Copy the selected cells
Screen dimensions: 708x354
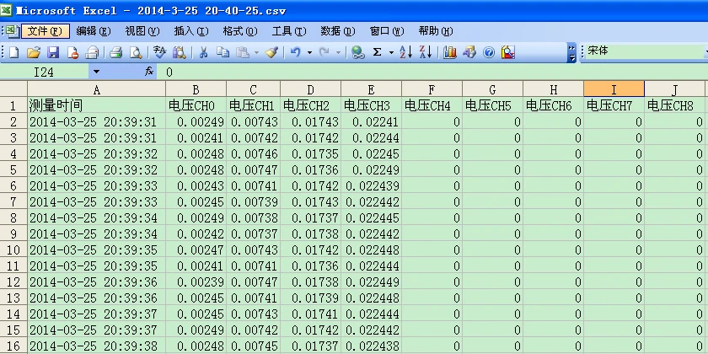(x=223, y=52)
